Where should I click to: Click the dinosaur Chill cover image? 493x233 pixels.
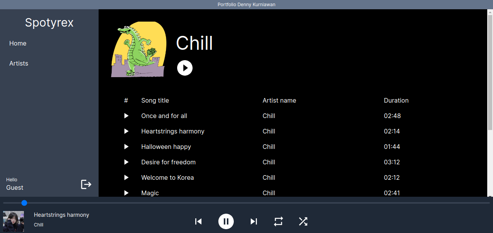139,49
